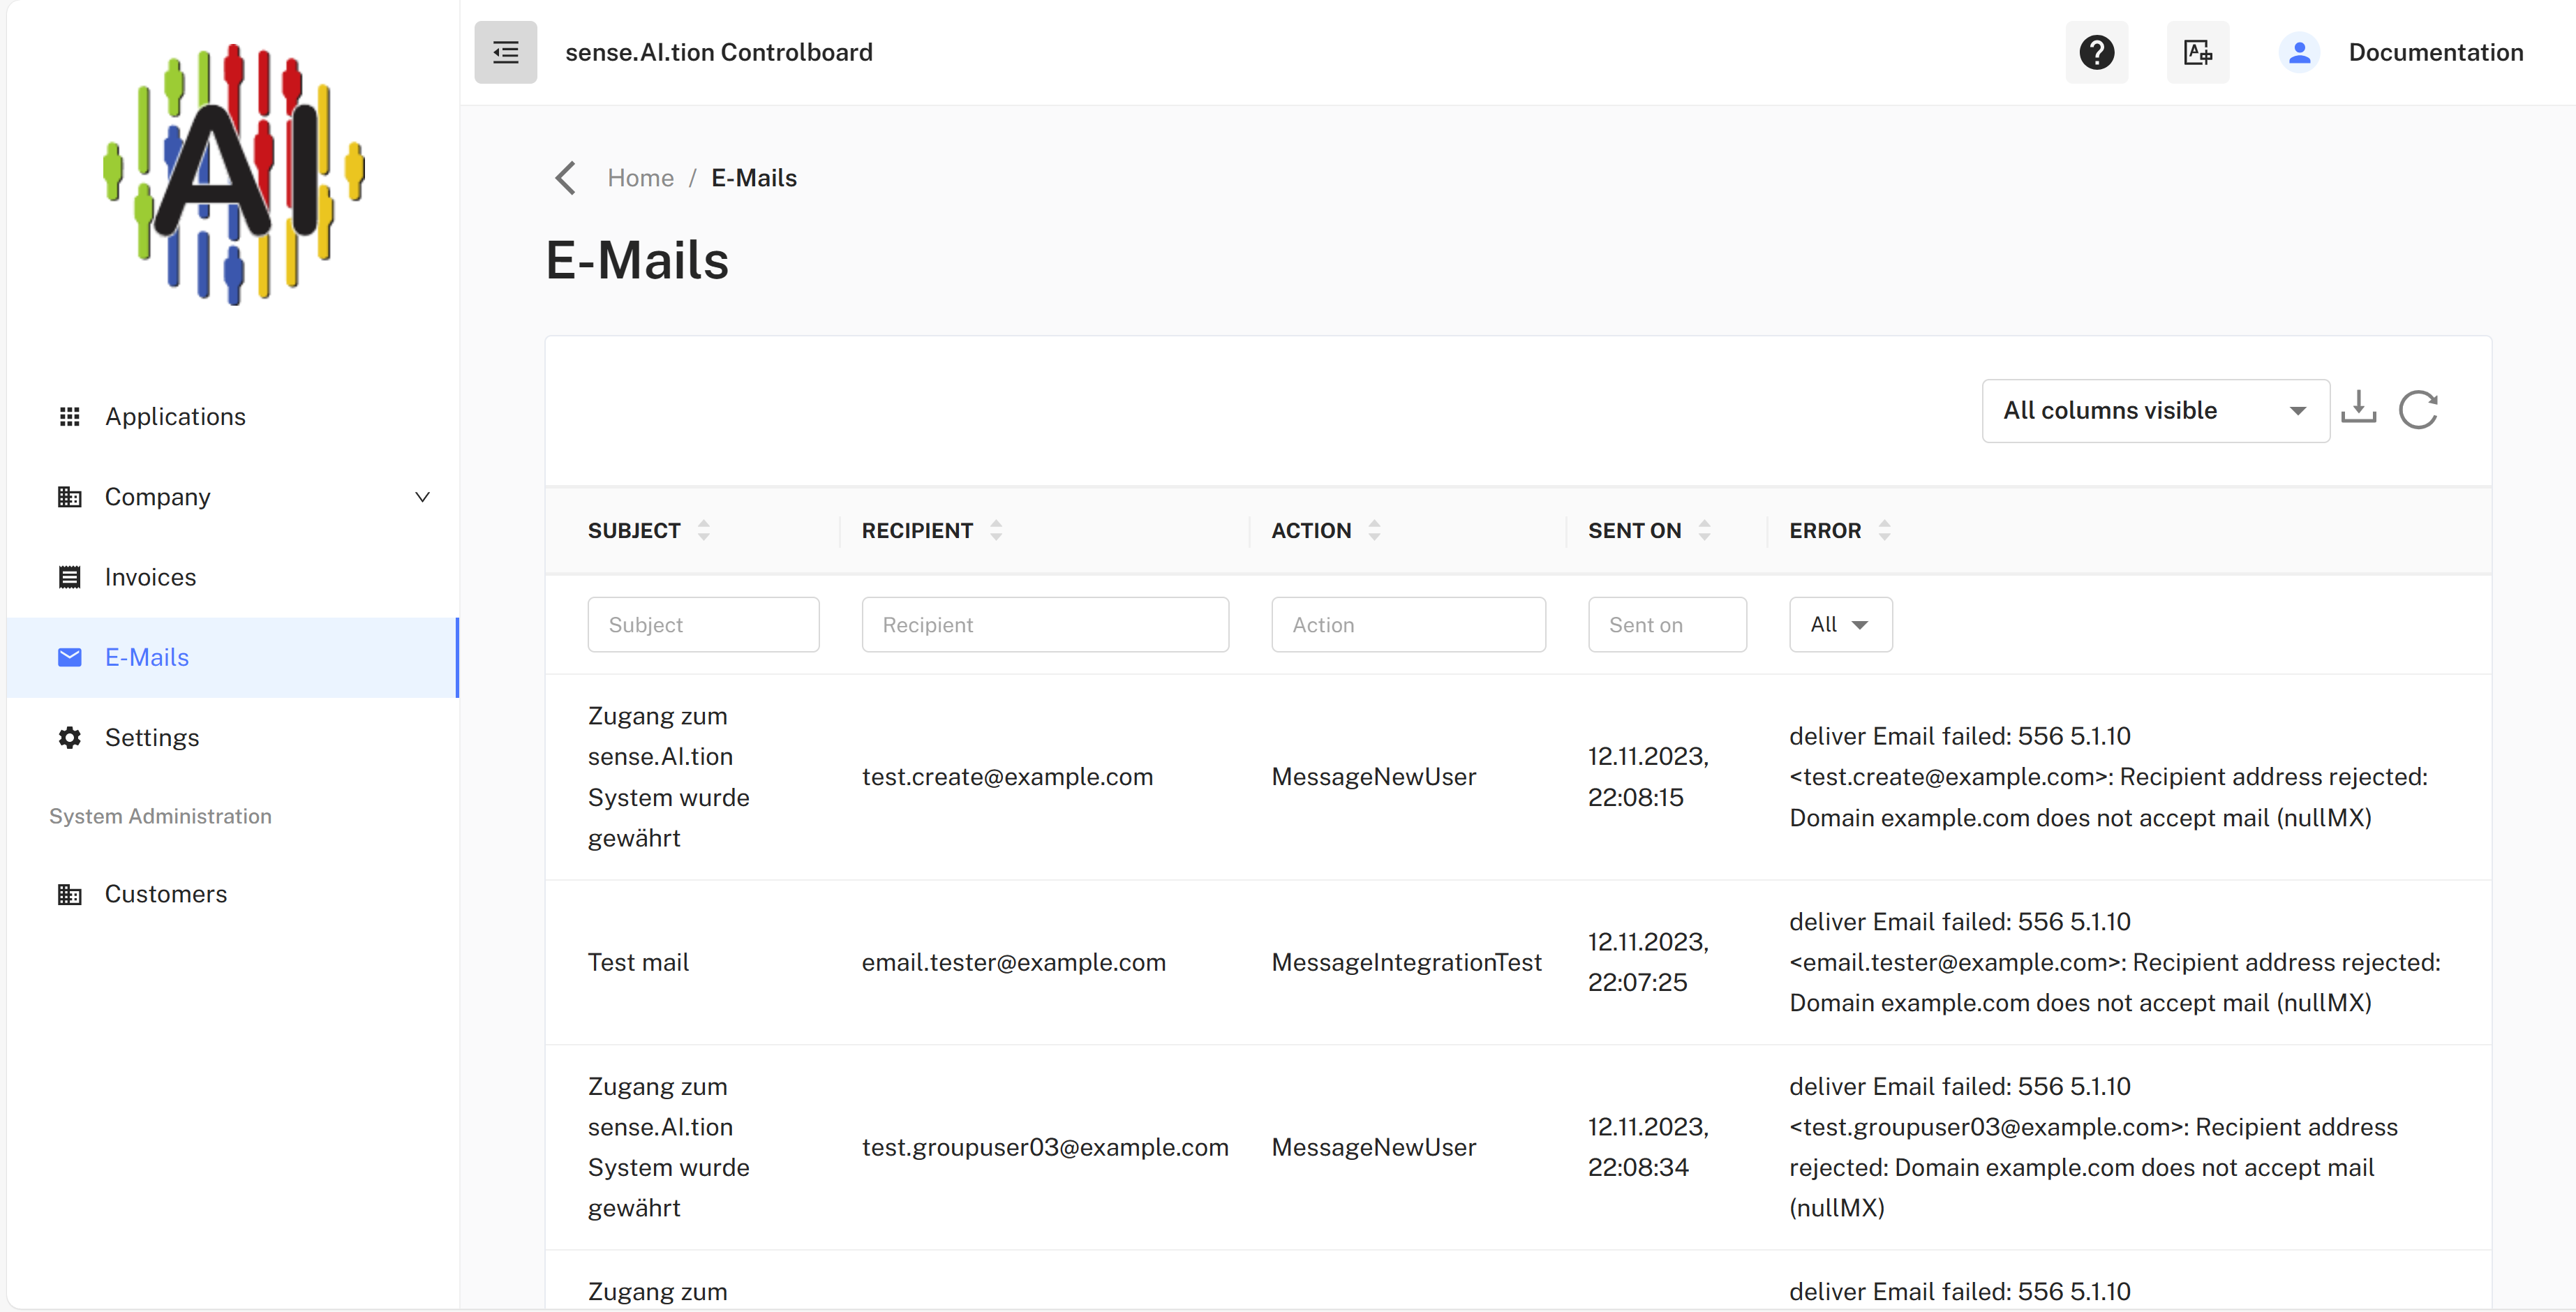Open the Company sidebar item
Image resolution: width=2576 pixels, height=1312 pixels.
232,497
